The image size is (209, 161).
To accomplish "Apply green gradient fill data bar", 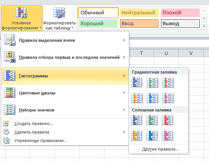I will (152, 82).
